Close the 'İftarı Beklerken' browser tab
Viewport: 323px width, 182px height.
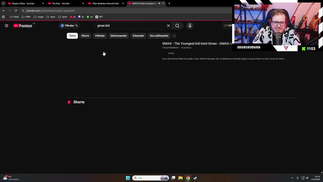tap(123, 4)
